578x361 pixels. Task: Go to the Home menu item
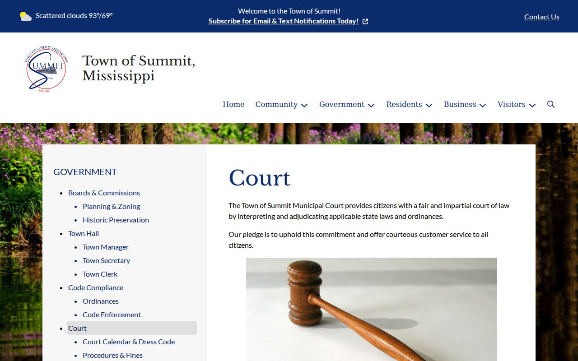(233, 104)
